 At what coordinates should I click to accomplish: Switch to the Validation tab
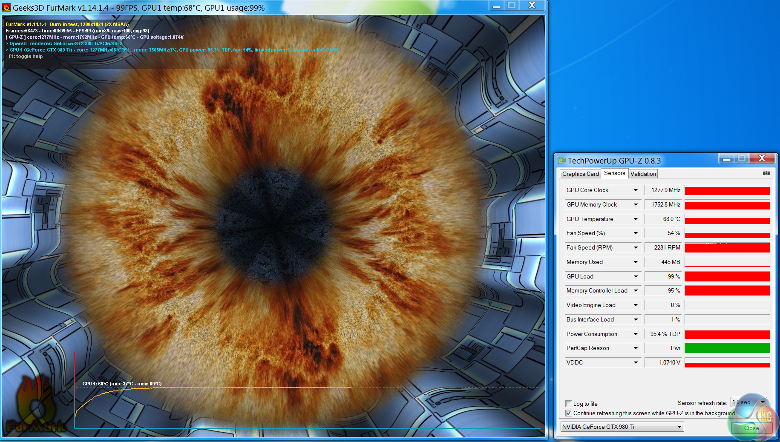(643, 174)
